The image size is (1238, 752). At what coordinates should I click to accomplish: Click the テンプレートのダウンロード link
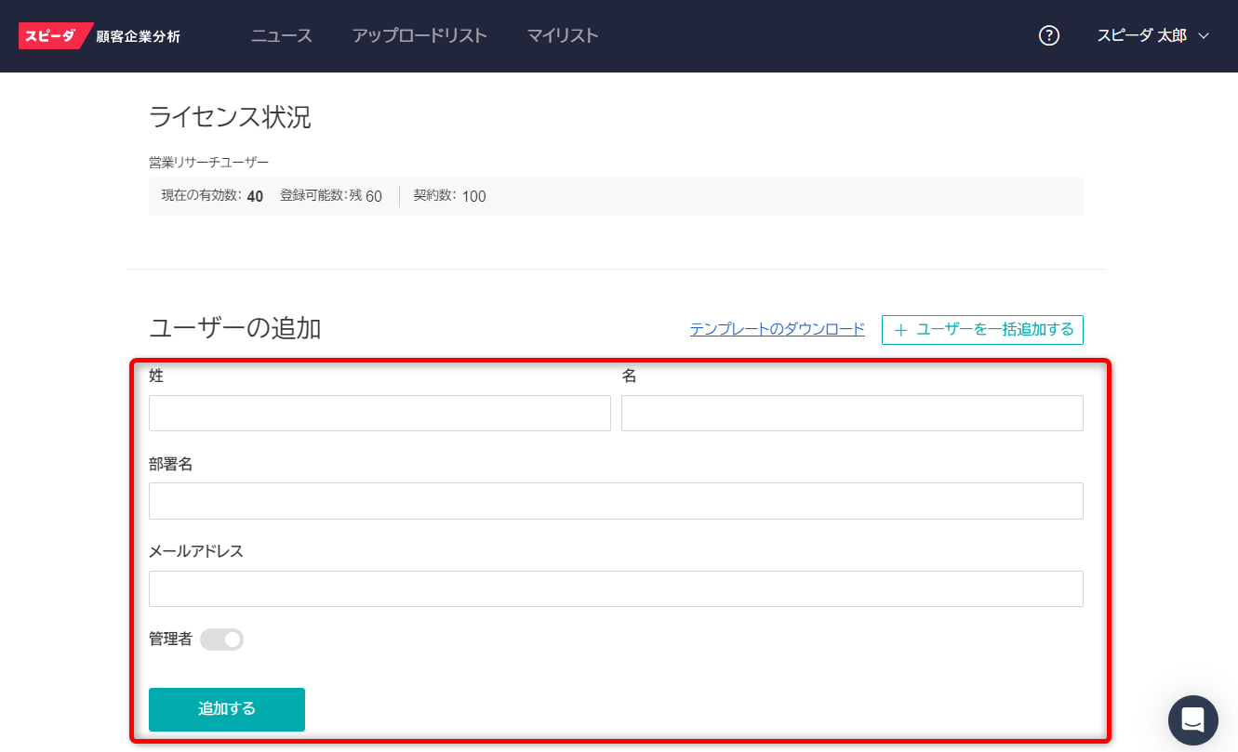coord(777,329)
